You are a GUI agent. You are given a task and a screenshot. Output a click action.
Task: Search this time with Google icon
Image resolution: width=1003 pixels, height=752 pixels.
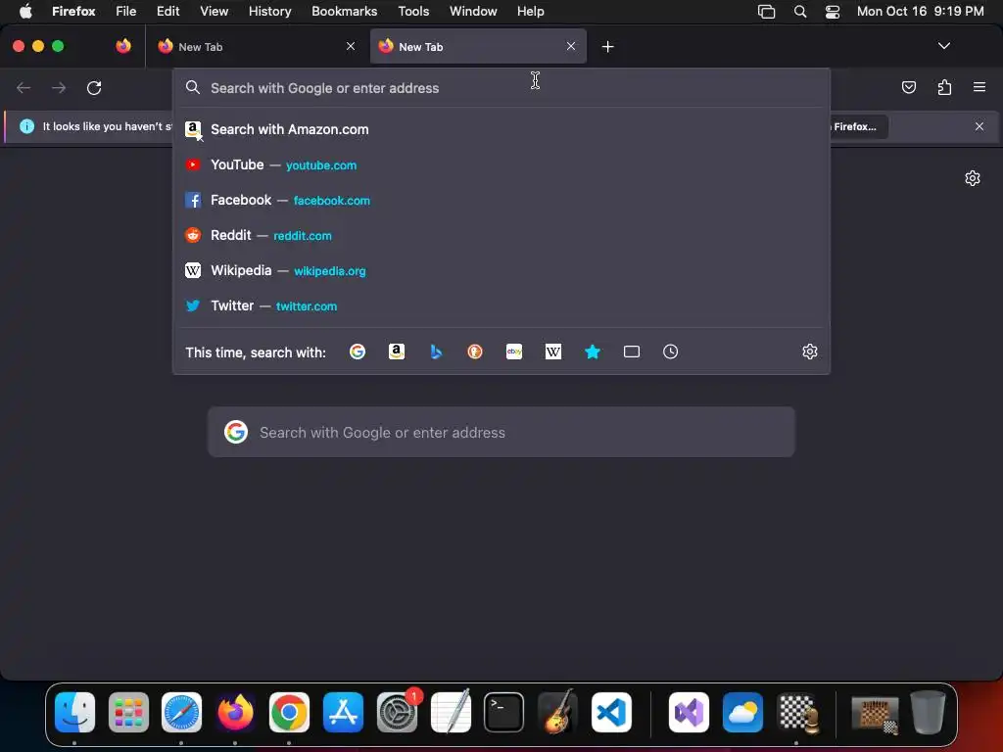tap(358, 352)
